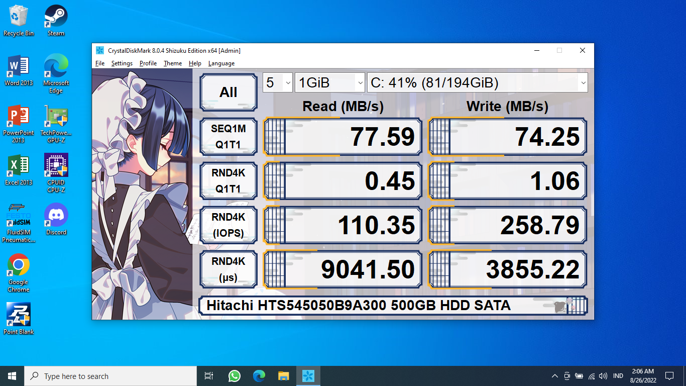
Task: Open Task View on the taskbar
Action: point(209,376)
